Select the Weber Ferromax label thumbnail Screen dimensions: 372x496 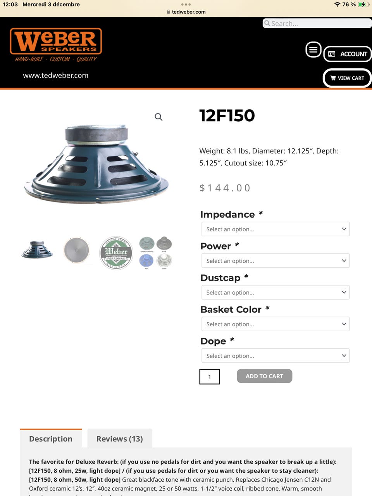point(116,253)
